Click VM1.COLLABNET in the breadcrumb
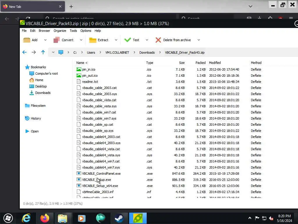This screenshot has width=298, height=224. point(117,52)
